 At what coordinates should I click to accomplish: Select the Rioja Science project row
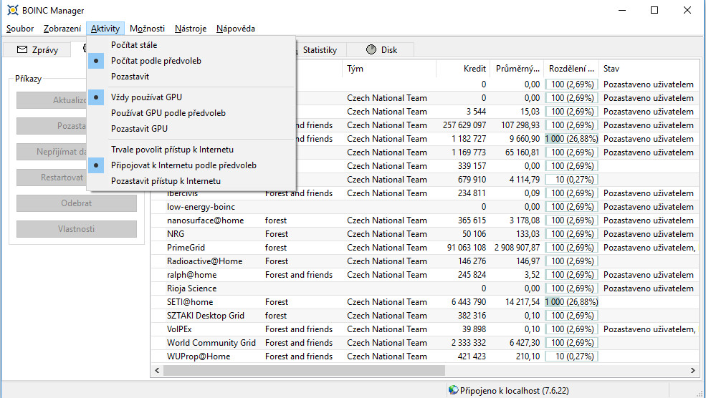click(x=424, y=288)
